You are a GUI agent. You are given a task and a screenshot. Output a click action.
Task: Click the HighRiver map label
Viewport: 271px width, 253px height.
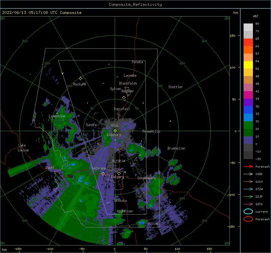[x=125, y=211]
